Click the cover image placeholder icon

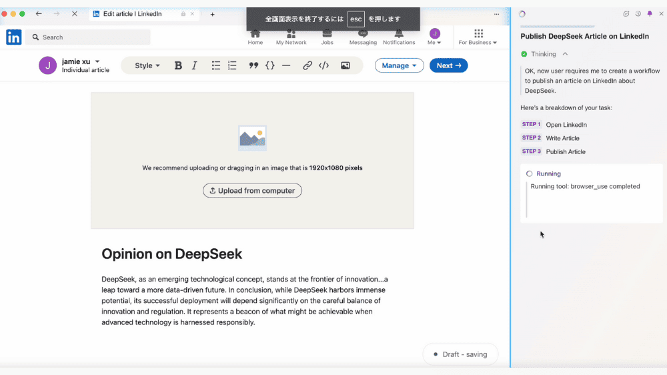tap(252, 138)
